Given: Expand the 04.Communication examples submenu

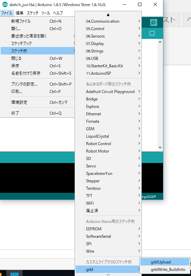Looking at the screenshot, I should point(108,21).
